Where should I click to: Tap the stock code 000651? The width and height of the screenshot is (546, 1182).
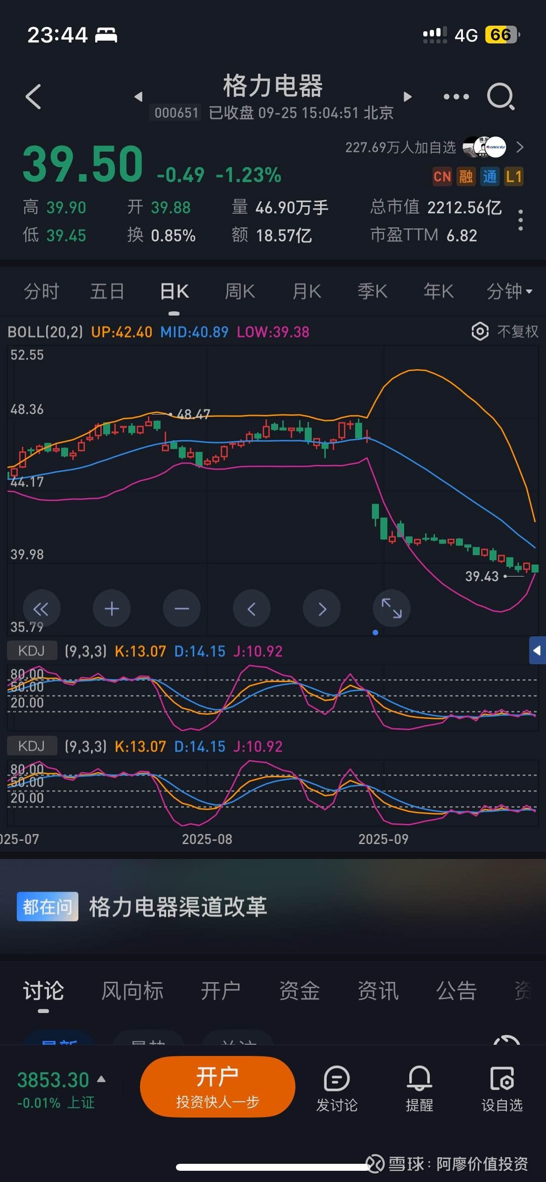tap(176, 113)
